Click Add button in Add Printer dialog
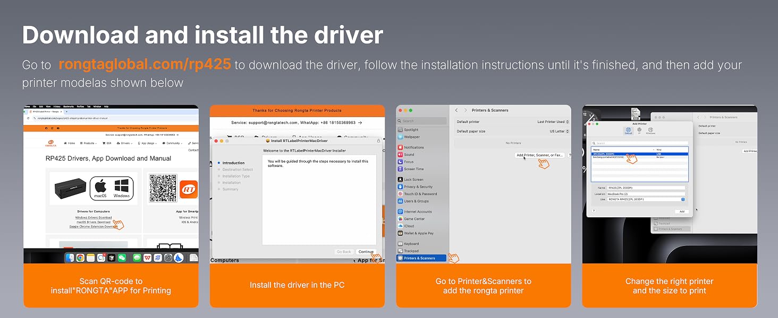This screenshot has height=318, width=778. [682, 211]
